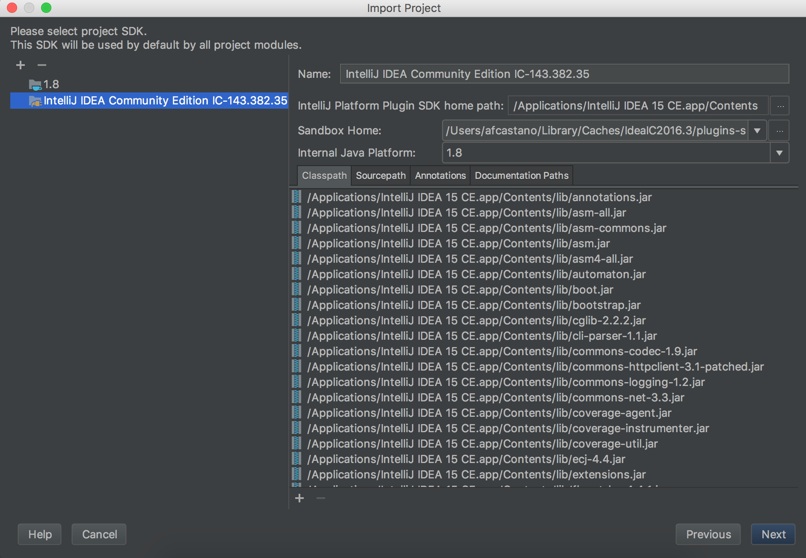Cancel the Import Project wizard
This screenshot has height=558, width=806.
pos(99,534)
